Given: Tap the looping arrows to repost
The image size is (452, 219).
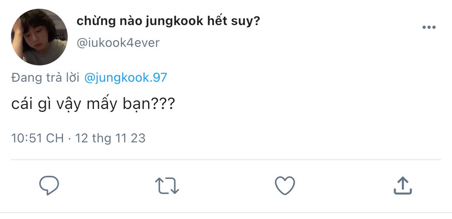Looking at the screenshot, I should point(167,186).
